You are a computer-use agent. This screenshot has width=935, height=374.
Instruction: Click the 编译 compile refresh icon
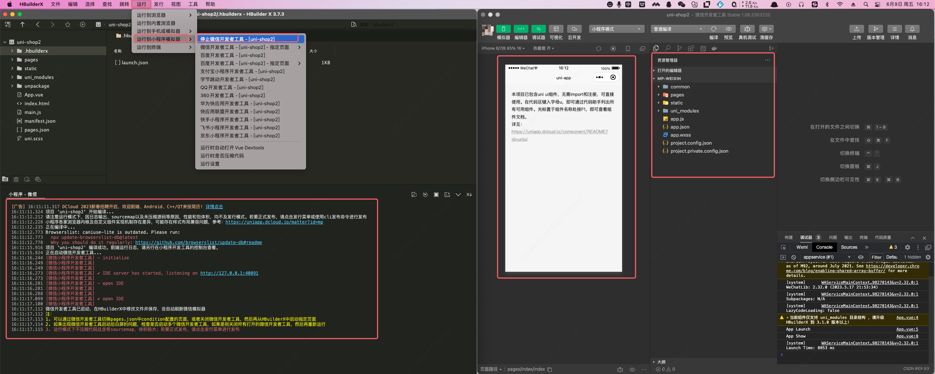[x=713, y=29]
